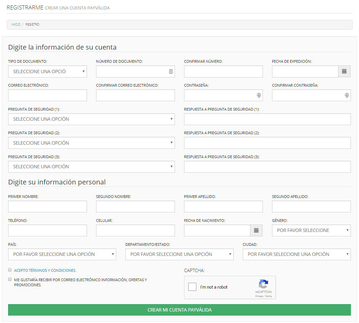Expand the País dropdown
This screenshot has height=323, width=359.
pyautogui.click(x=62, y=254)
